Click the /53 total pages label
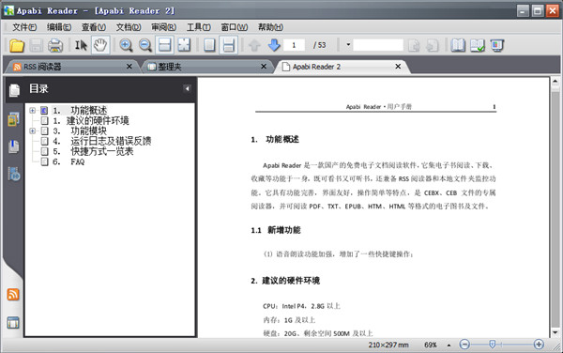This screenshot has width=563, height=353. pyautogui.click(x=320, y=45)
